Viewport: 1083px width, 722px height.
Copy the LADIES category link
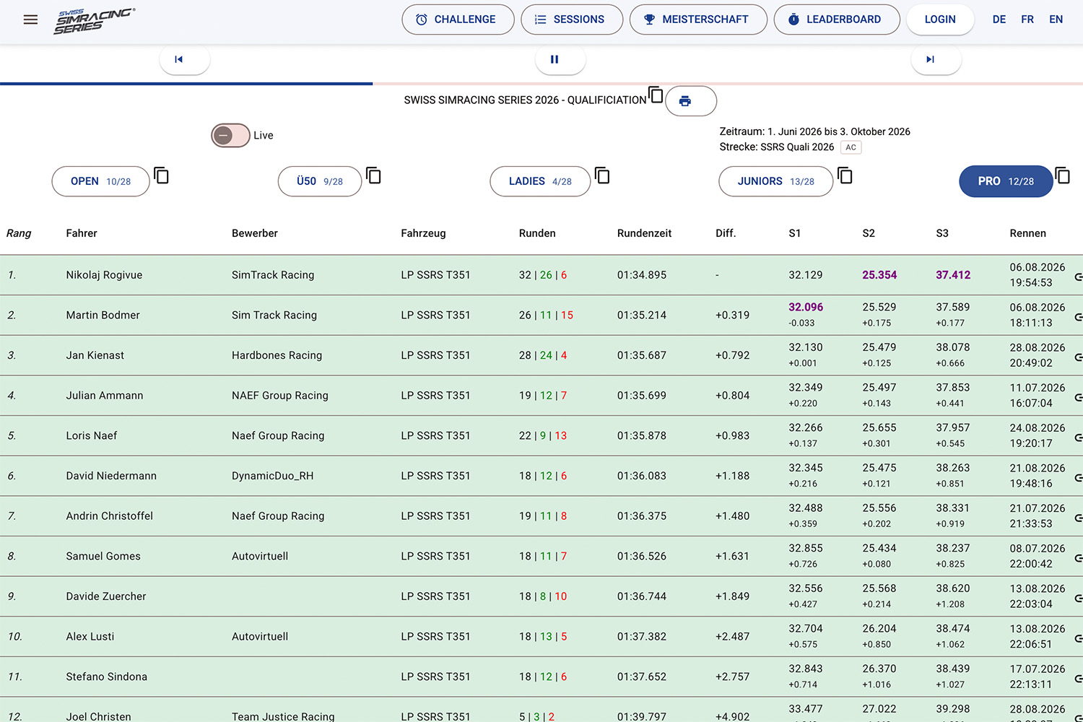coord(602,175)
